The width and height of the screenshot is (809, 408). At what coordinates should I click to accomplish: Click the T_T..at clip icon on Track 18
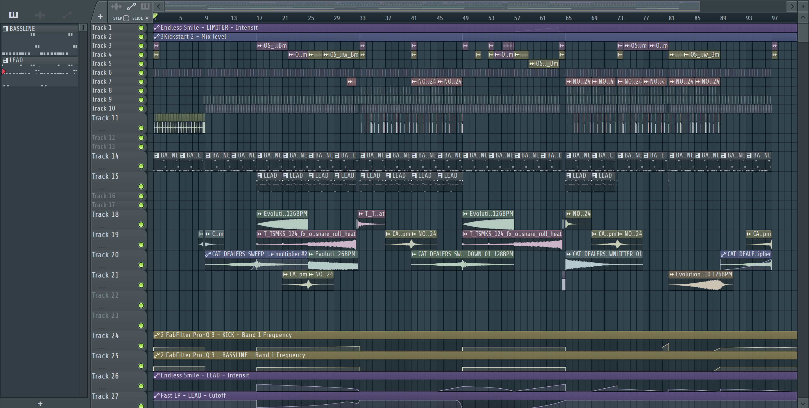point(361,214)
